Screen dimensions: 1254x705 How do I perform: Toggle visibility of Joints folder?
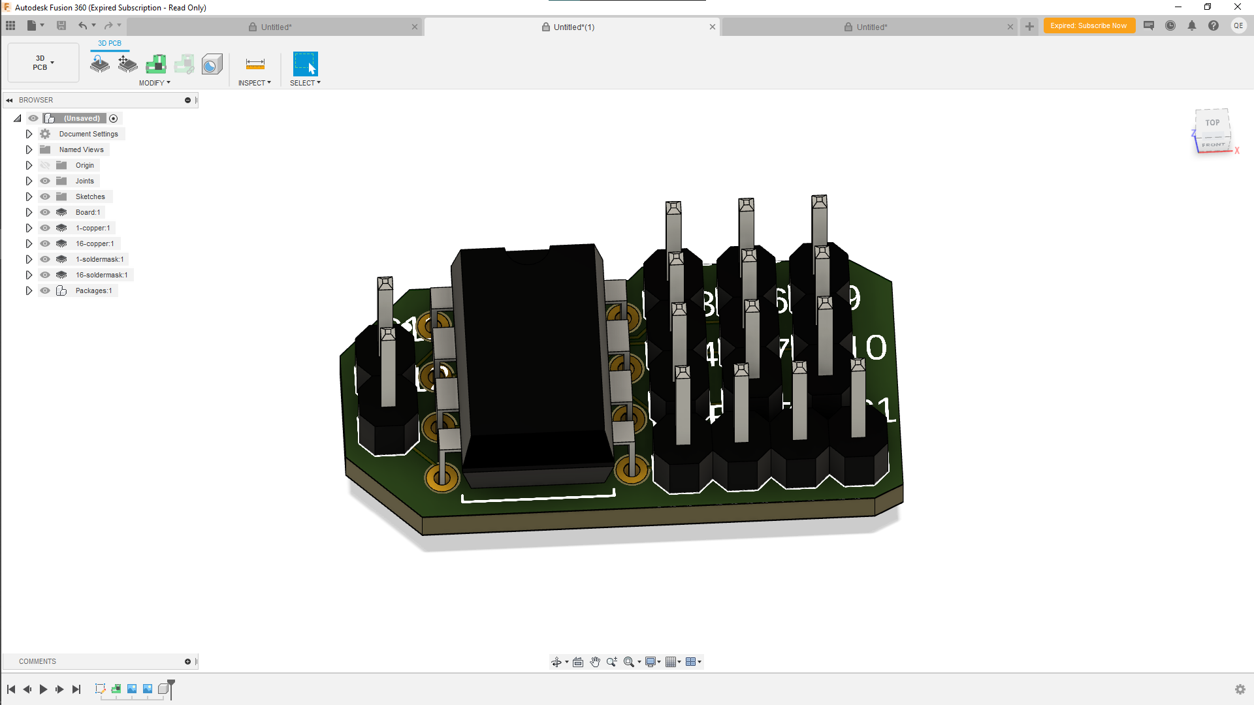pos(45,181)
